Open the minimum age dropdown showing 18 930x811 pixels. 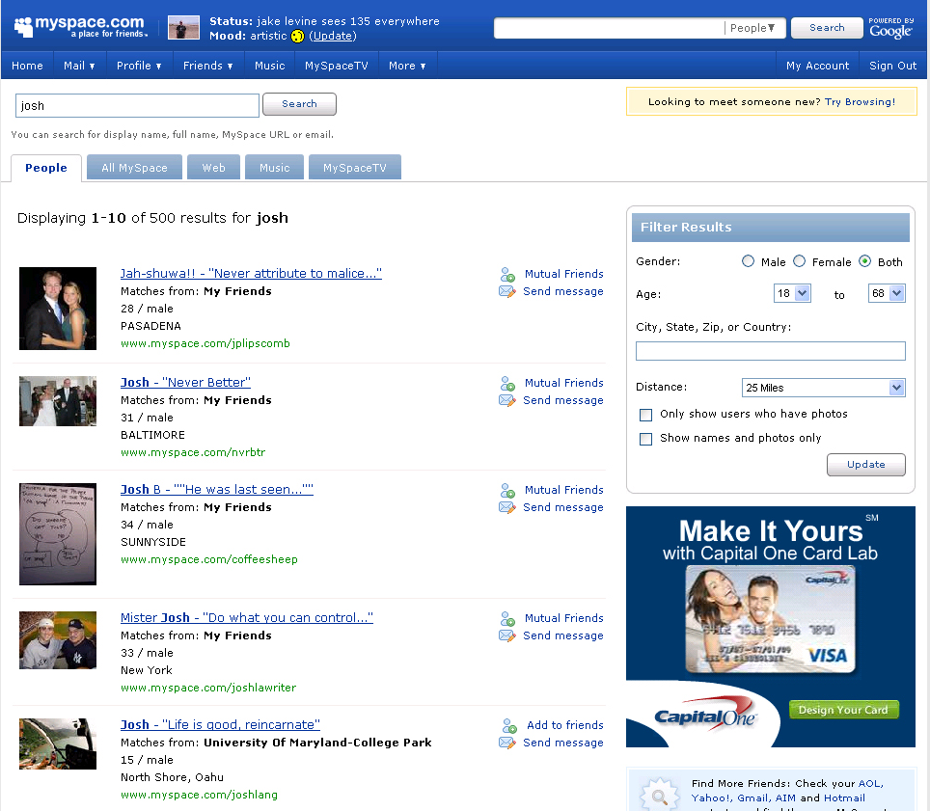coord(792,293)
